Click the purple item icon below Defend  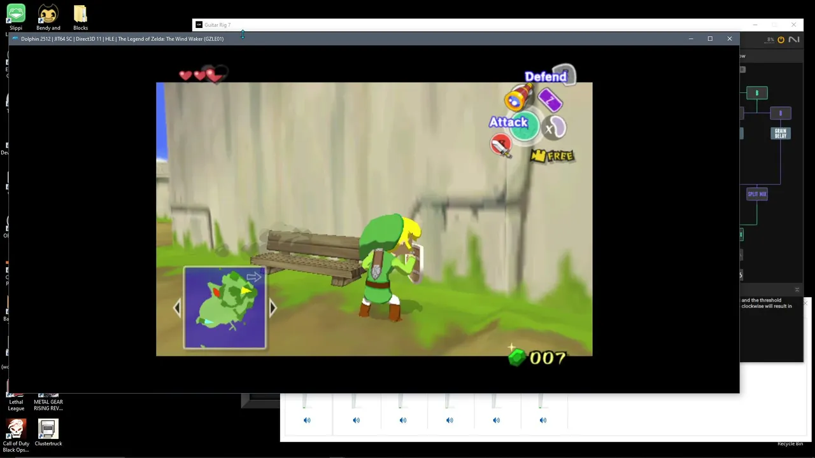pos(550,100)
